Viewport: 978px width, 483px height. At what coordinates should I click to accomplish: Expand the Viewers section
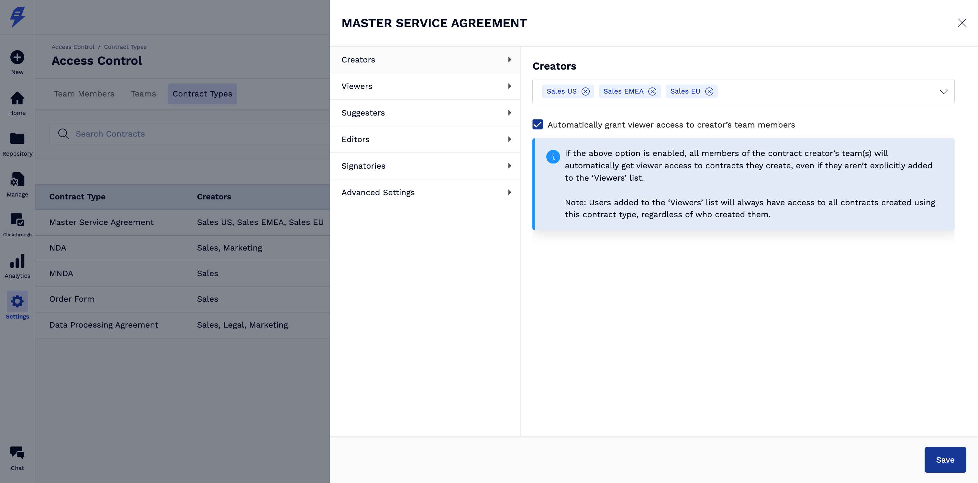[425, 86]
